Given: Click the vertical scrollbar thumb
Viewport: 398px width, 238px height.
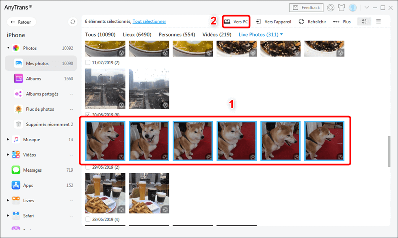Looking at the screenshot, I should pyautogui.click(x=389, y=151).
